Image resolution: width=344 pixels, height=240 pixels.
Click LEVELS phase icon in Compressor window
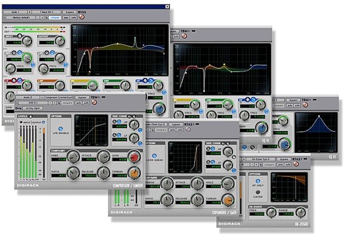coord(30,116)
